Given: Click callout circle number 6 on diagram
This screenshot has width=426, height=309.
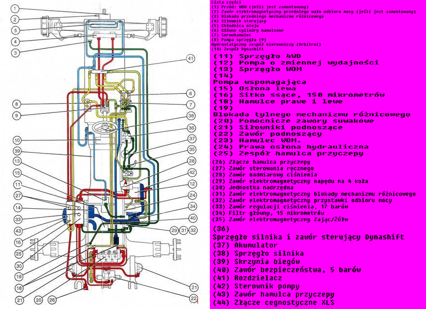Looking at the screenshot, I should [191, 94].
